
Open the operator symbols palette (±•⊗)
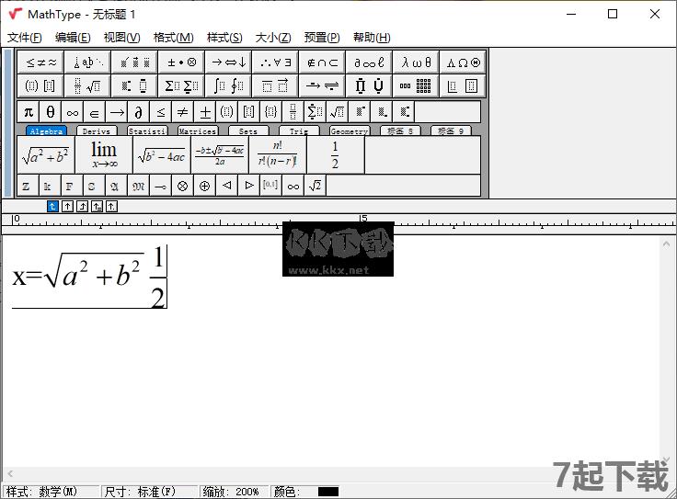point(181,62)
